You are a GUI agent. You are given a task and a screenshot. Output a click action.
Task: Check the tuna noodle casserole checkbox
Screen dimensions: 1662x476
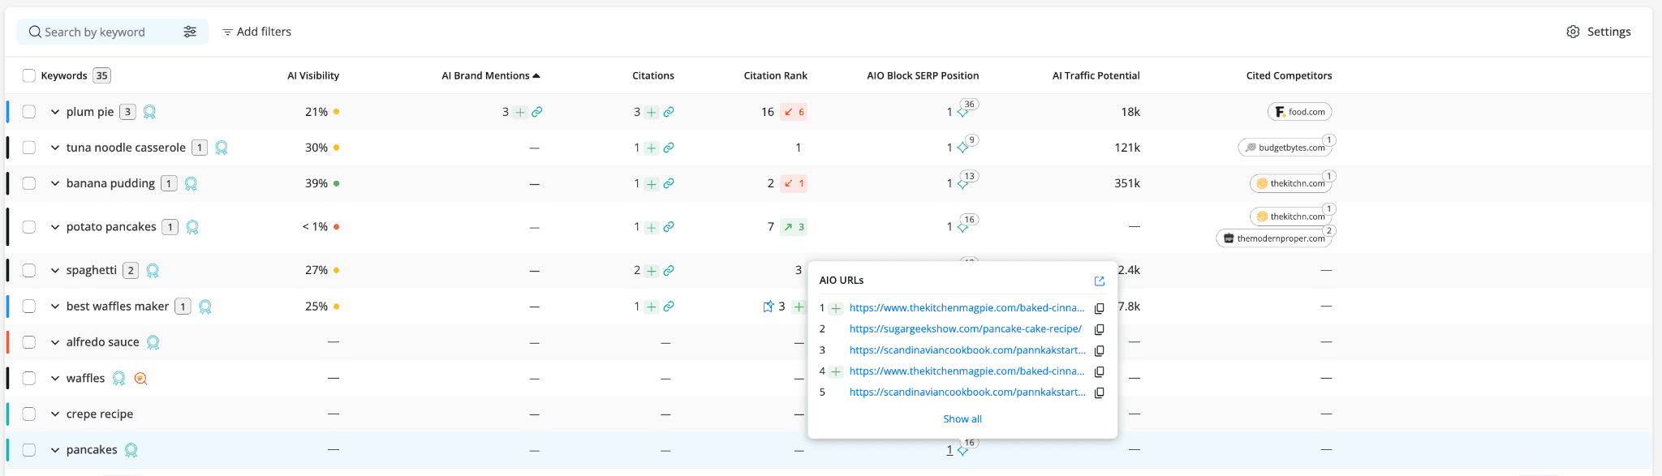29,148
